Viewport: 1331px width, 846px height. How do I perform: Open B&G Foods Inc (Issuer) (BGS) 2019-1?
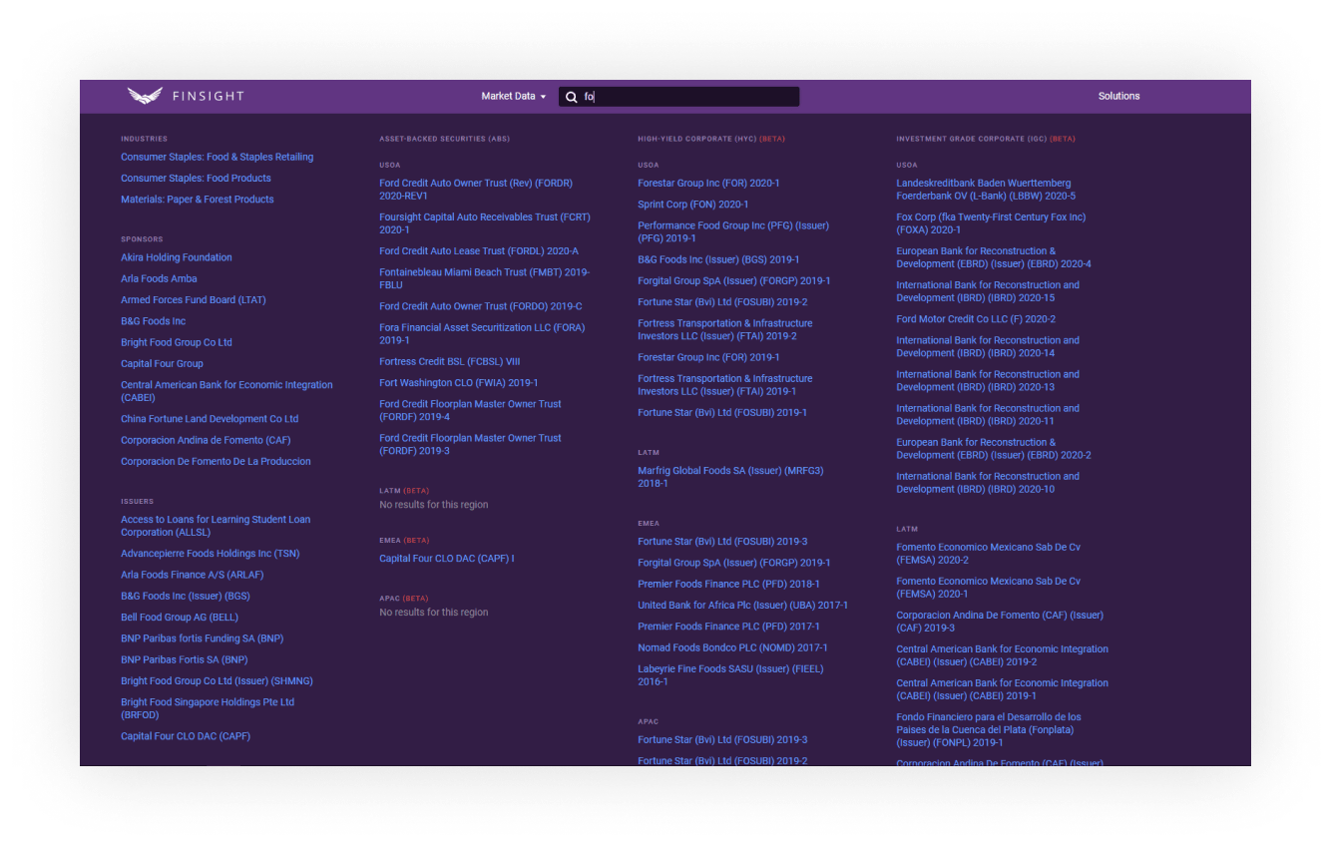[718, 259]
